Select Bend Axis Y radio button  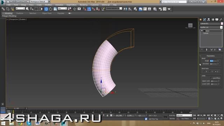tap(210, 71)
